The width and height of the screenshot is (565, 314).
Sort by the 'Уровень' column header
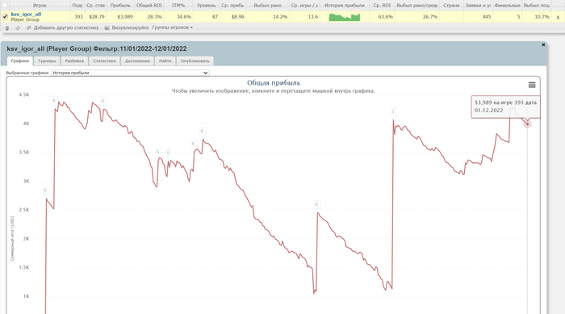[206, 6]
